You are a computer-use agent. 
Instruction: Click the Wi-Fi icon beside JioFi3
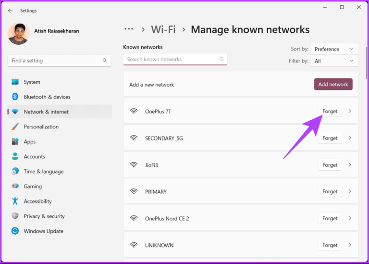click(134, 165)
